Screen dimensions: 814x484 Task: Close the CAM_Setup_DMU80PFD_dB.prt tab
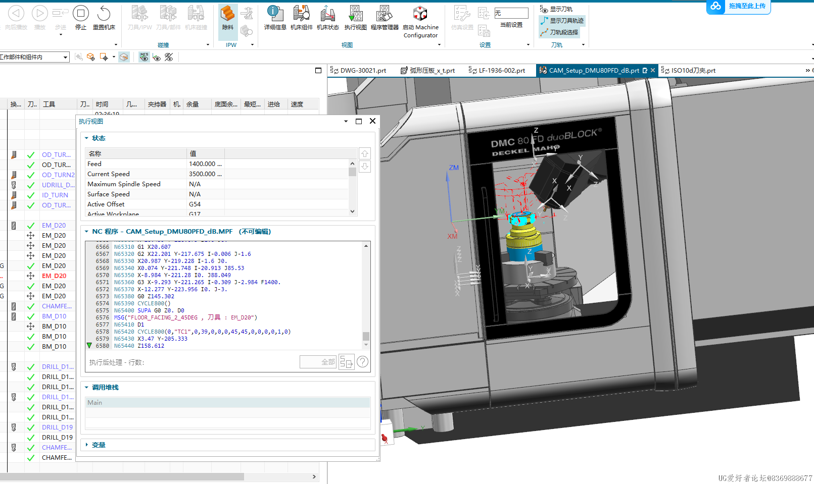[653, 71]
